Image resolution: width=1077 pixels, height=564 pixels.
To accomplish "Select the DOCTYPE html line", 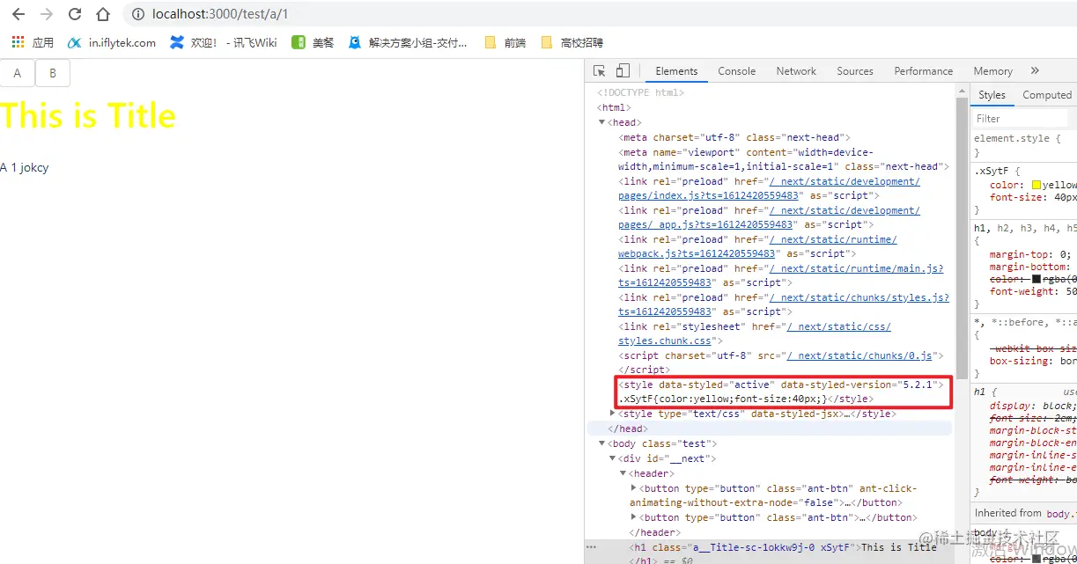I will click(x=640, y=92).
